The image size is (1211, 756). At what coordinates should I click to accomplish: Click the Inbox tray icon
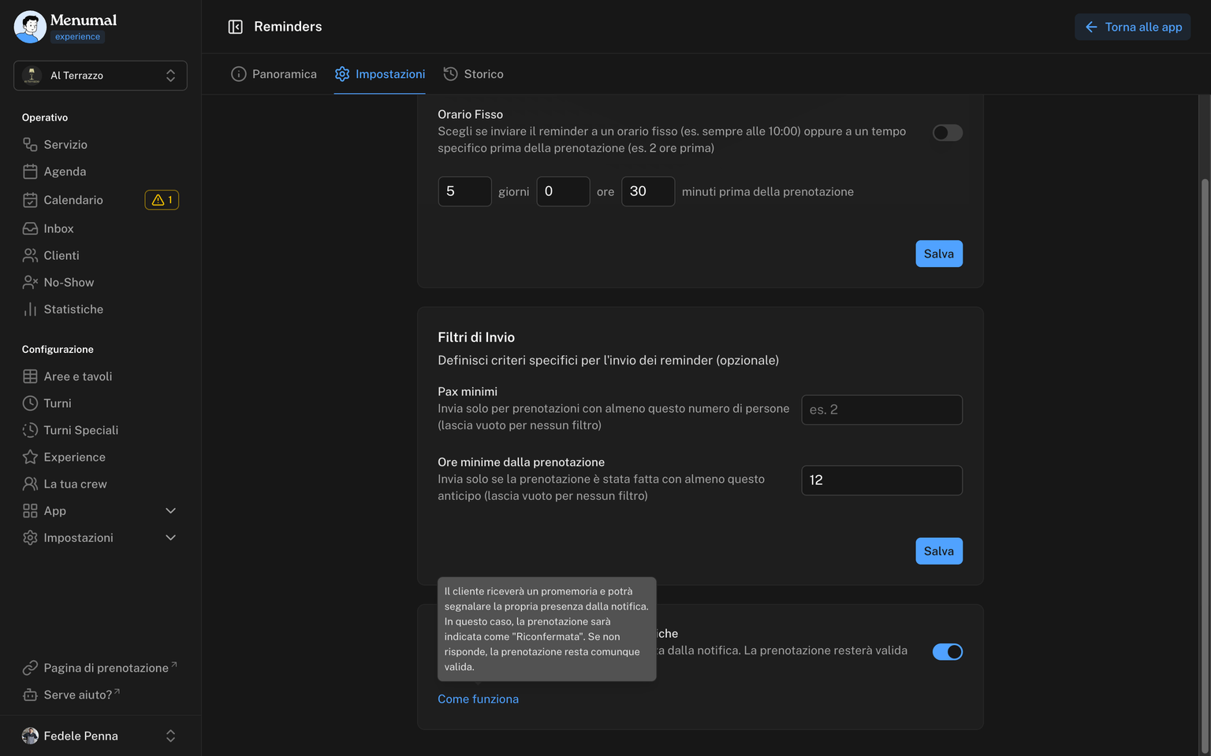tap(30, 228)
